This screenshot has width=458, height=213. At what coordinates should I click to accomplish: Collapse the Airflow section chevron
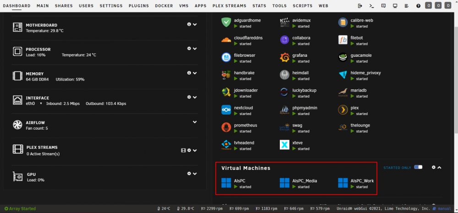(x=195, y=122)
